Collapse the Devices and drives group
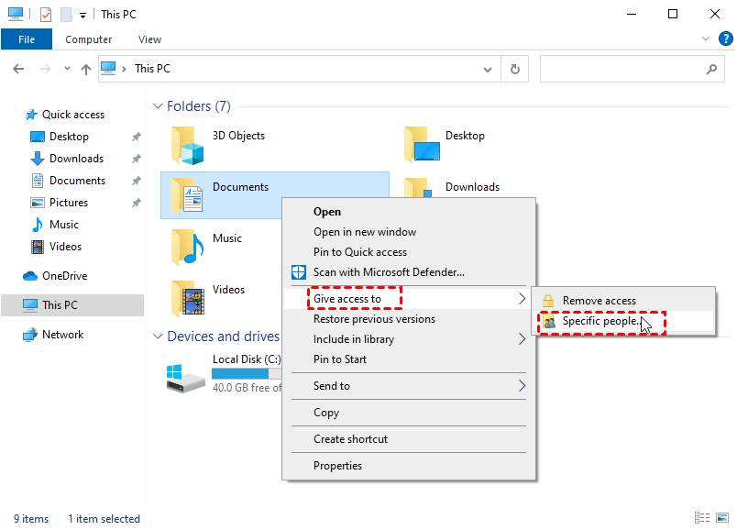Image resolution: width=737 pixels, height=530 pixels. pos(158,337)
